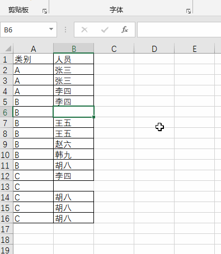Click the Select All corner triangle
The width and height of the screenshot is (221, 254).
point(8,49)
